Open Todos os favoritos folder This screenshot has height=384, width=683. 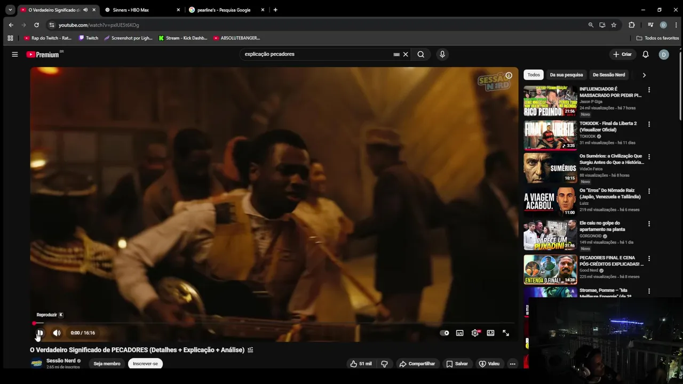pyautogui.click(x=657, y=38)
